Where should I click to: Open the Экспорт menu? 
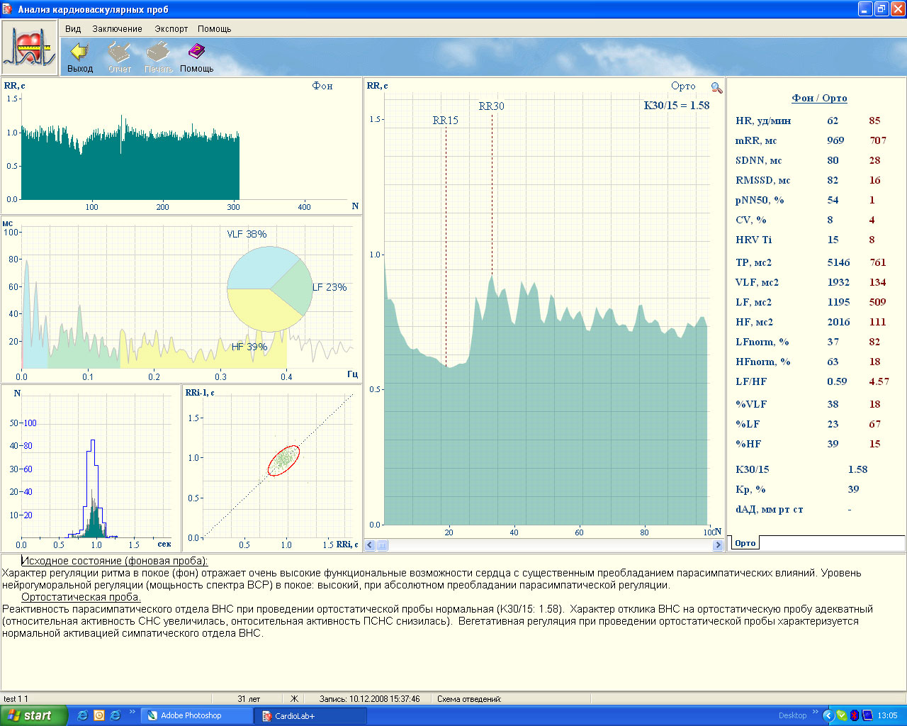pos(171,29)
